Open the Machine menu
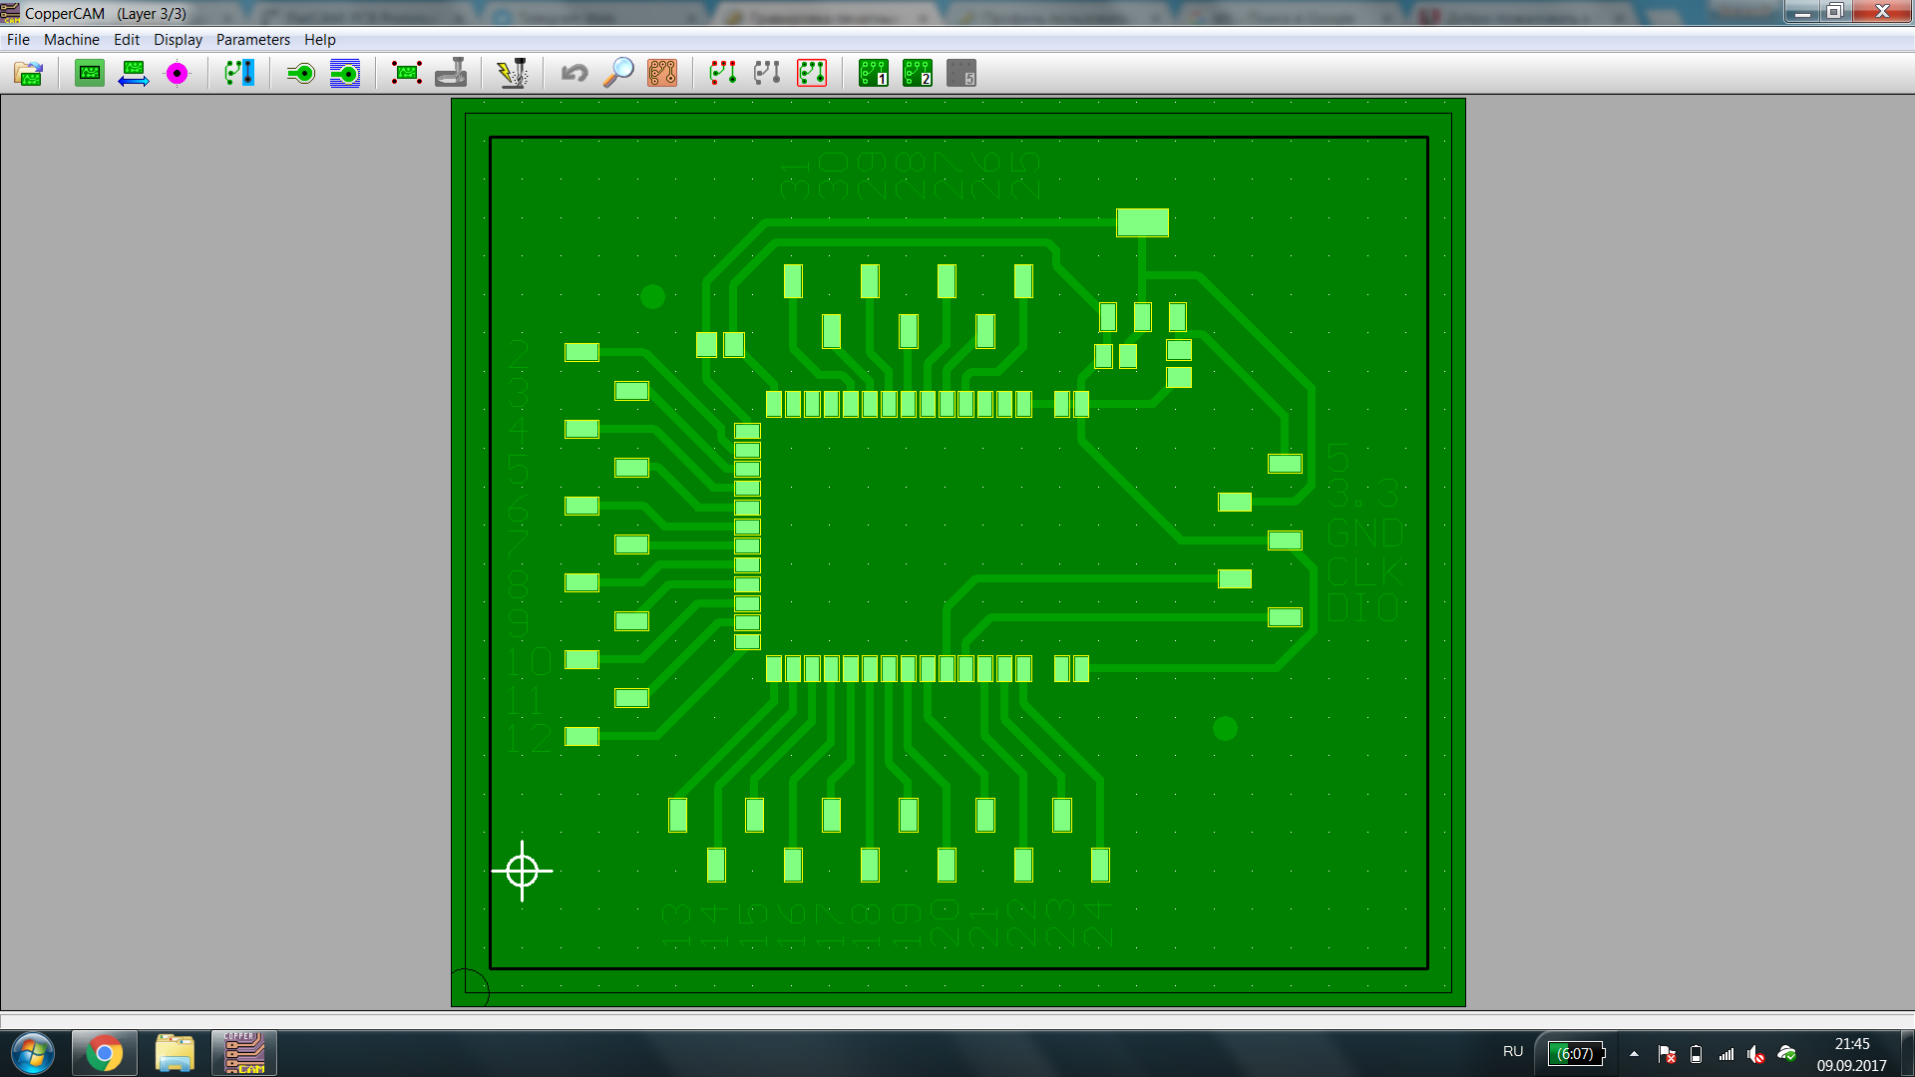 point(71,40)
